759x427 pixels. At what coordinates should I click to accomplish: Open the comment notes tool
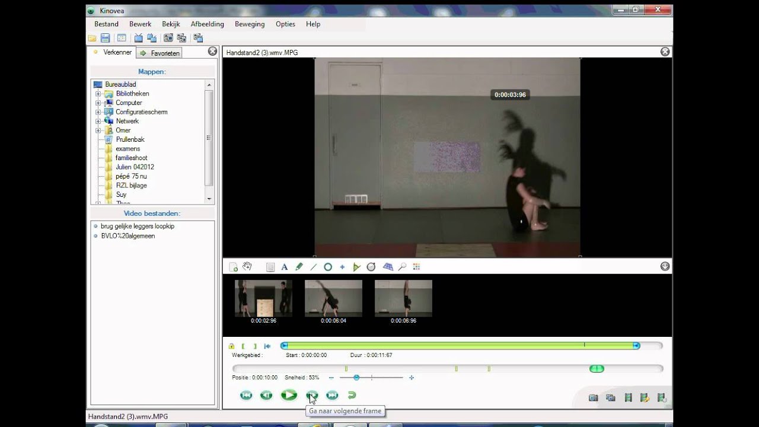pyautogui.click(x=270, y=267)
